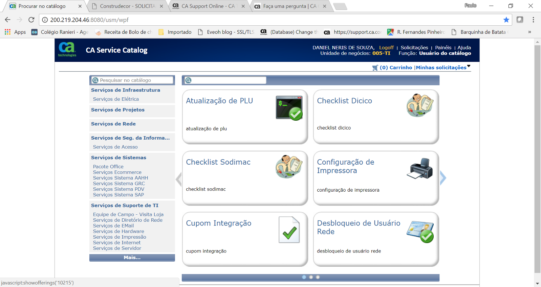The width and height of the screenshot is (541, 287).
Task: Open Solicitações menu in header
Action: tap(414, 48)
